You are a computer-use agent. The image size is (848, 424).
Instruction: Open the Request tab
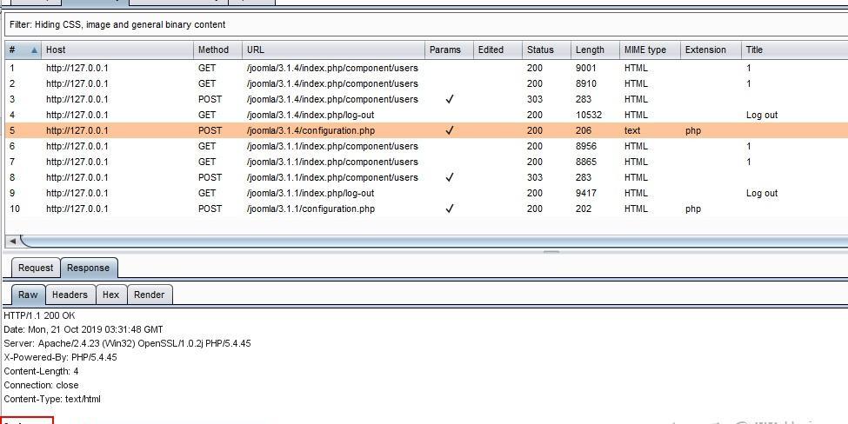[x=36, y=268]
